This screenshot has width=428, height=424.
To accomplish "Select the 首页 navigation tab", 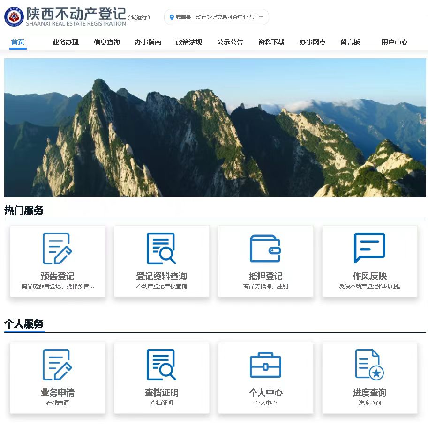I will [x=18, y=42].
